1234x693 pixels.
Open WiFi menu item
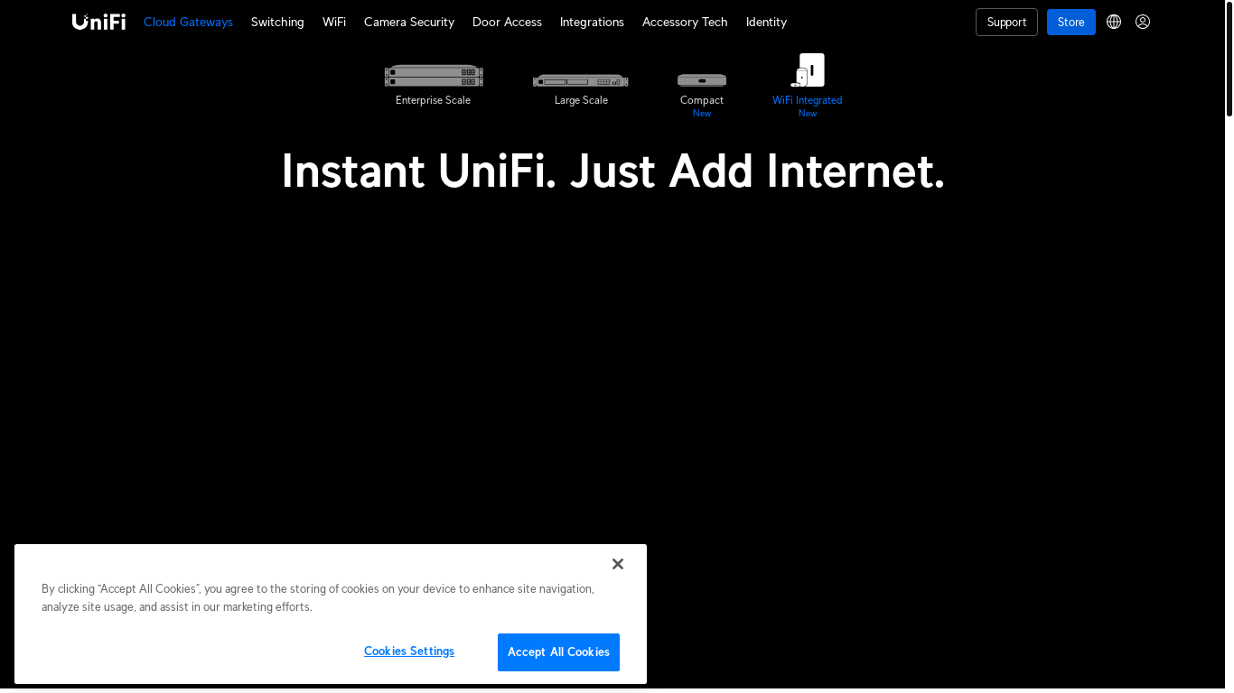click(x=334, y=22)
